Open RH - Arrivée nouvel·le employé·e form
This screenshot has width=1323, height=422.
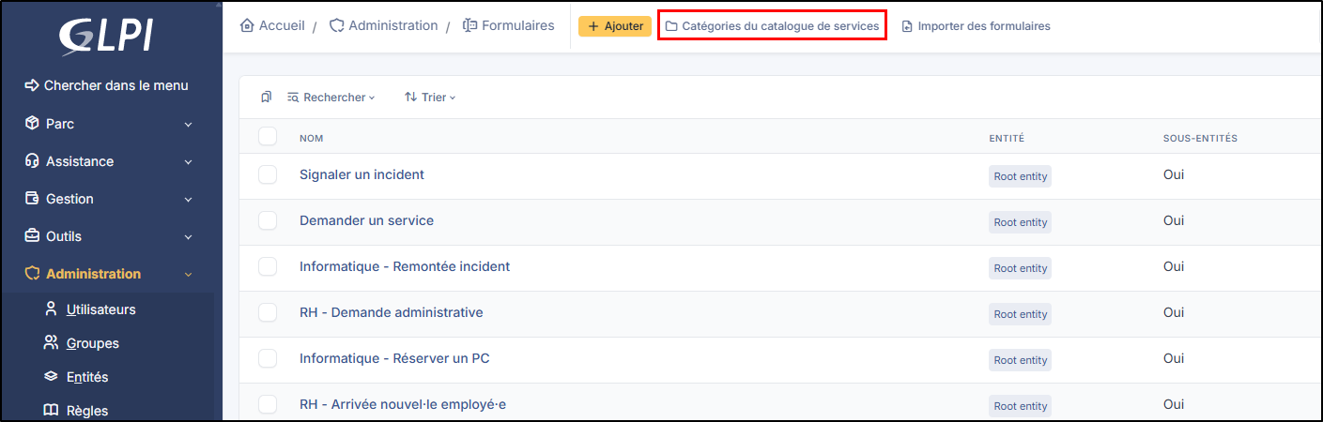pos(403,404)
